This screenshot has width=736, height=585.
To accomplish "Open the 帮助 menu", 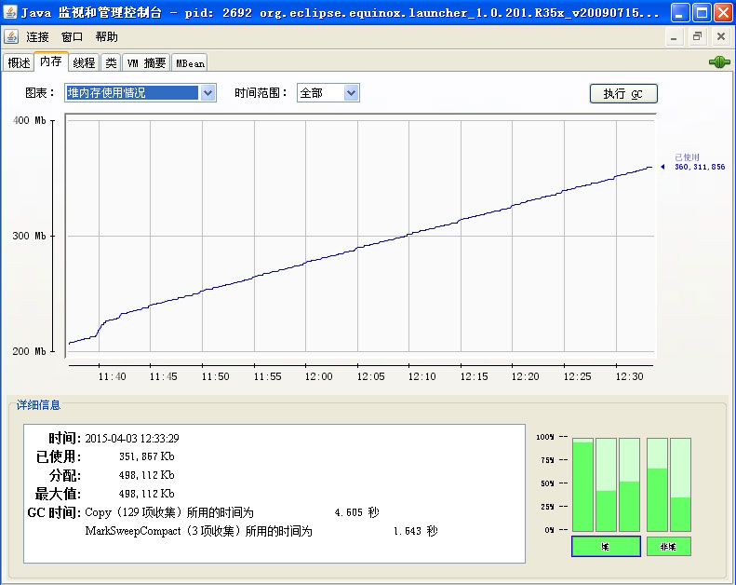I will [x=107, y=36].
